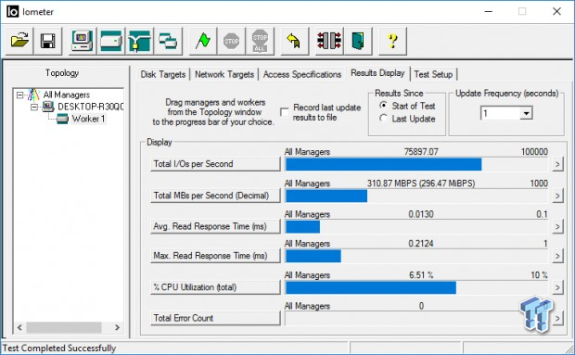Click Avg. Read Response Time (ms) button
575x355 pixels.
pos(215,226)
